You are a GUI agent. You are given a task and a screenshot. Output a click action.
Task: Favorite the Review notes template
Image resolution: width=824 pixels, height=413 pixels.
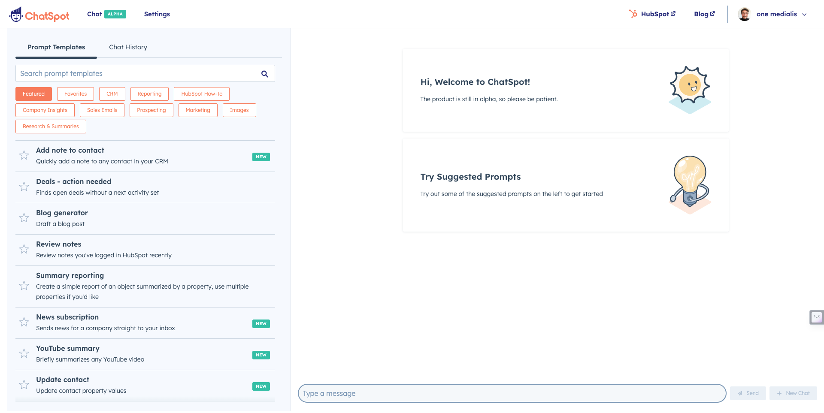(24, 249)
